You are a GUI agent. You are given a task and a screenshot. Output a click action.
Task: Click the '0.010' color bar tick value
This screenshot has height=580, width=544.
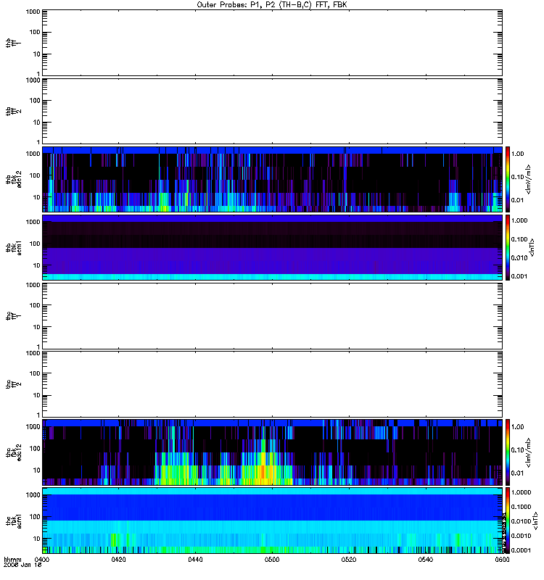[519, 258]
